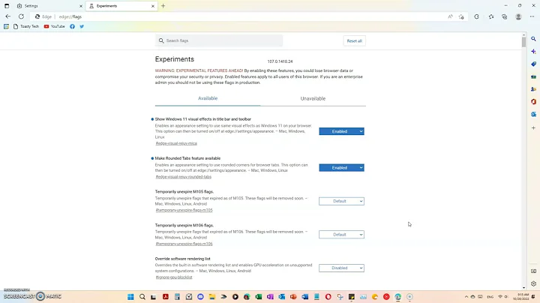Open Collections toolbar icon

(505, 16)
